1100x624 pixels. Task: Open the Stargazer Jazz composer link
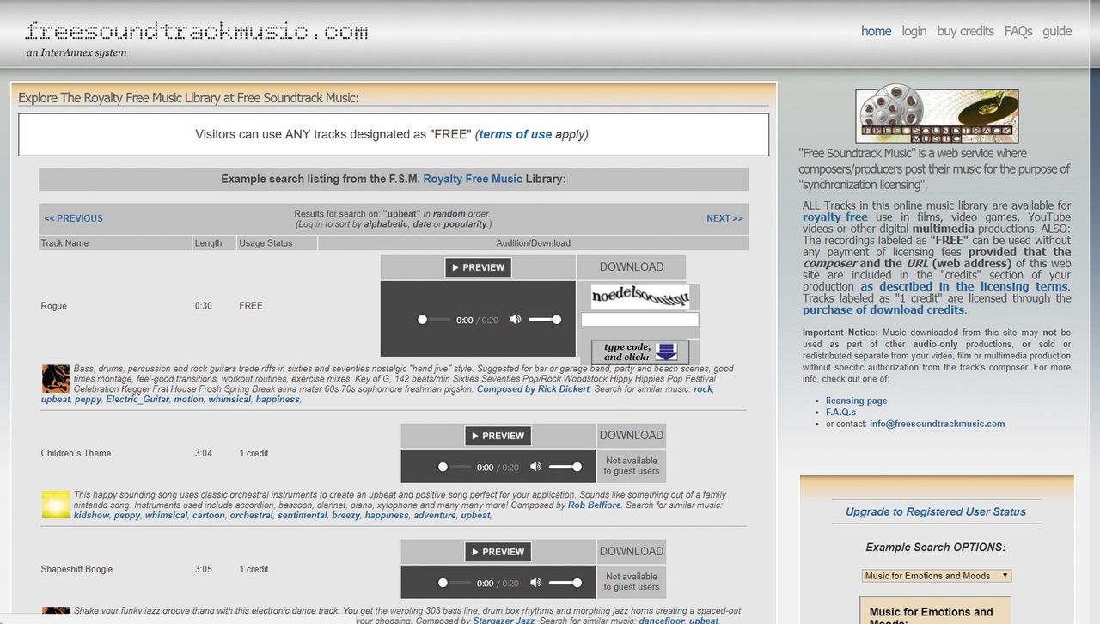tap(505, 621)
